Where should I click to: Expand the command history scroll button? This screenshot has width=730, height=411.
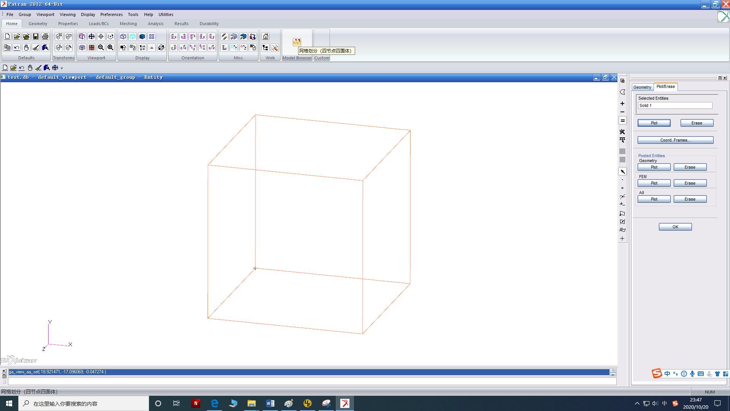pyautogui.click(x=613, y=372)
